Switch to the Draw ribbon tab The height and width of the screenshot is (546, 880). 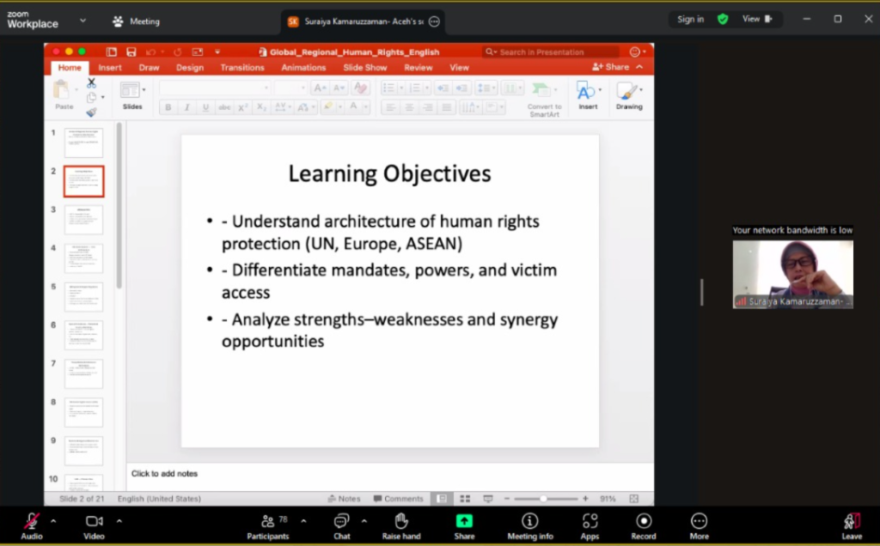149,67
